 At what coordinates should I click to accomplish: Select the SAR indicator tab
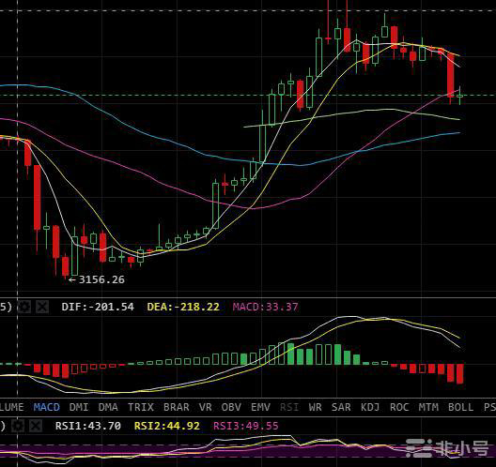pyautogui.click(x=341, y=407)
